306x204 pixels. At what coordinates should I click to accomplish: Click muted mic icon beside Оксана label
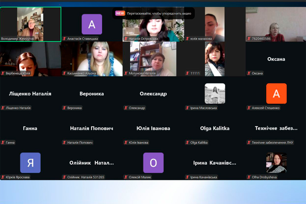(249, 73)
